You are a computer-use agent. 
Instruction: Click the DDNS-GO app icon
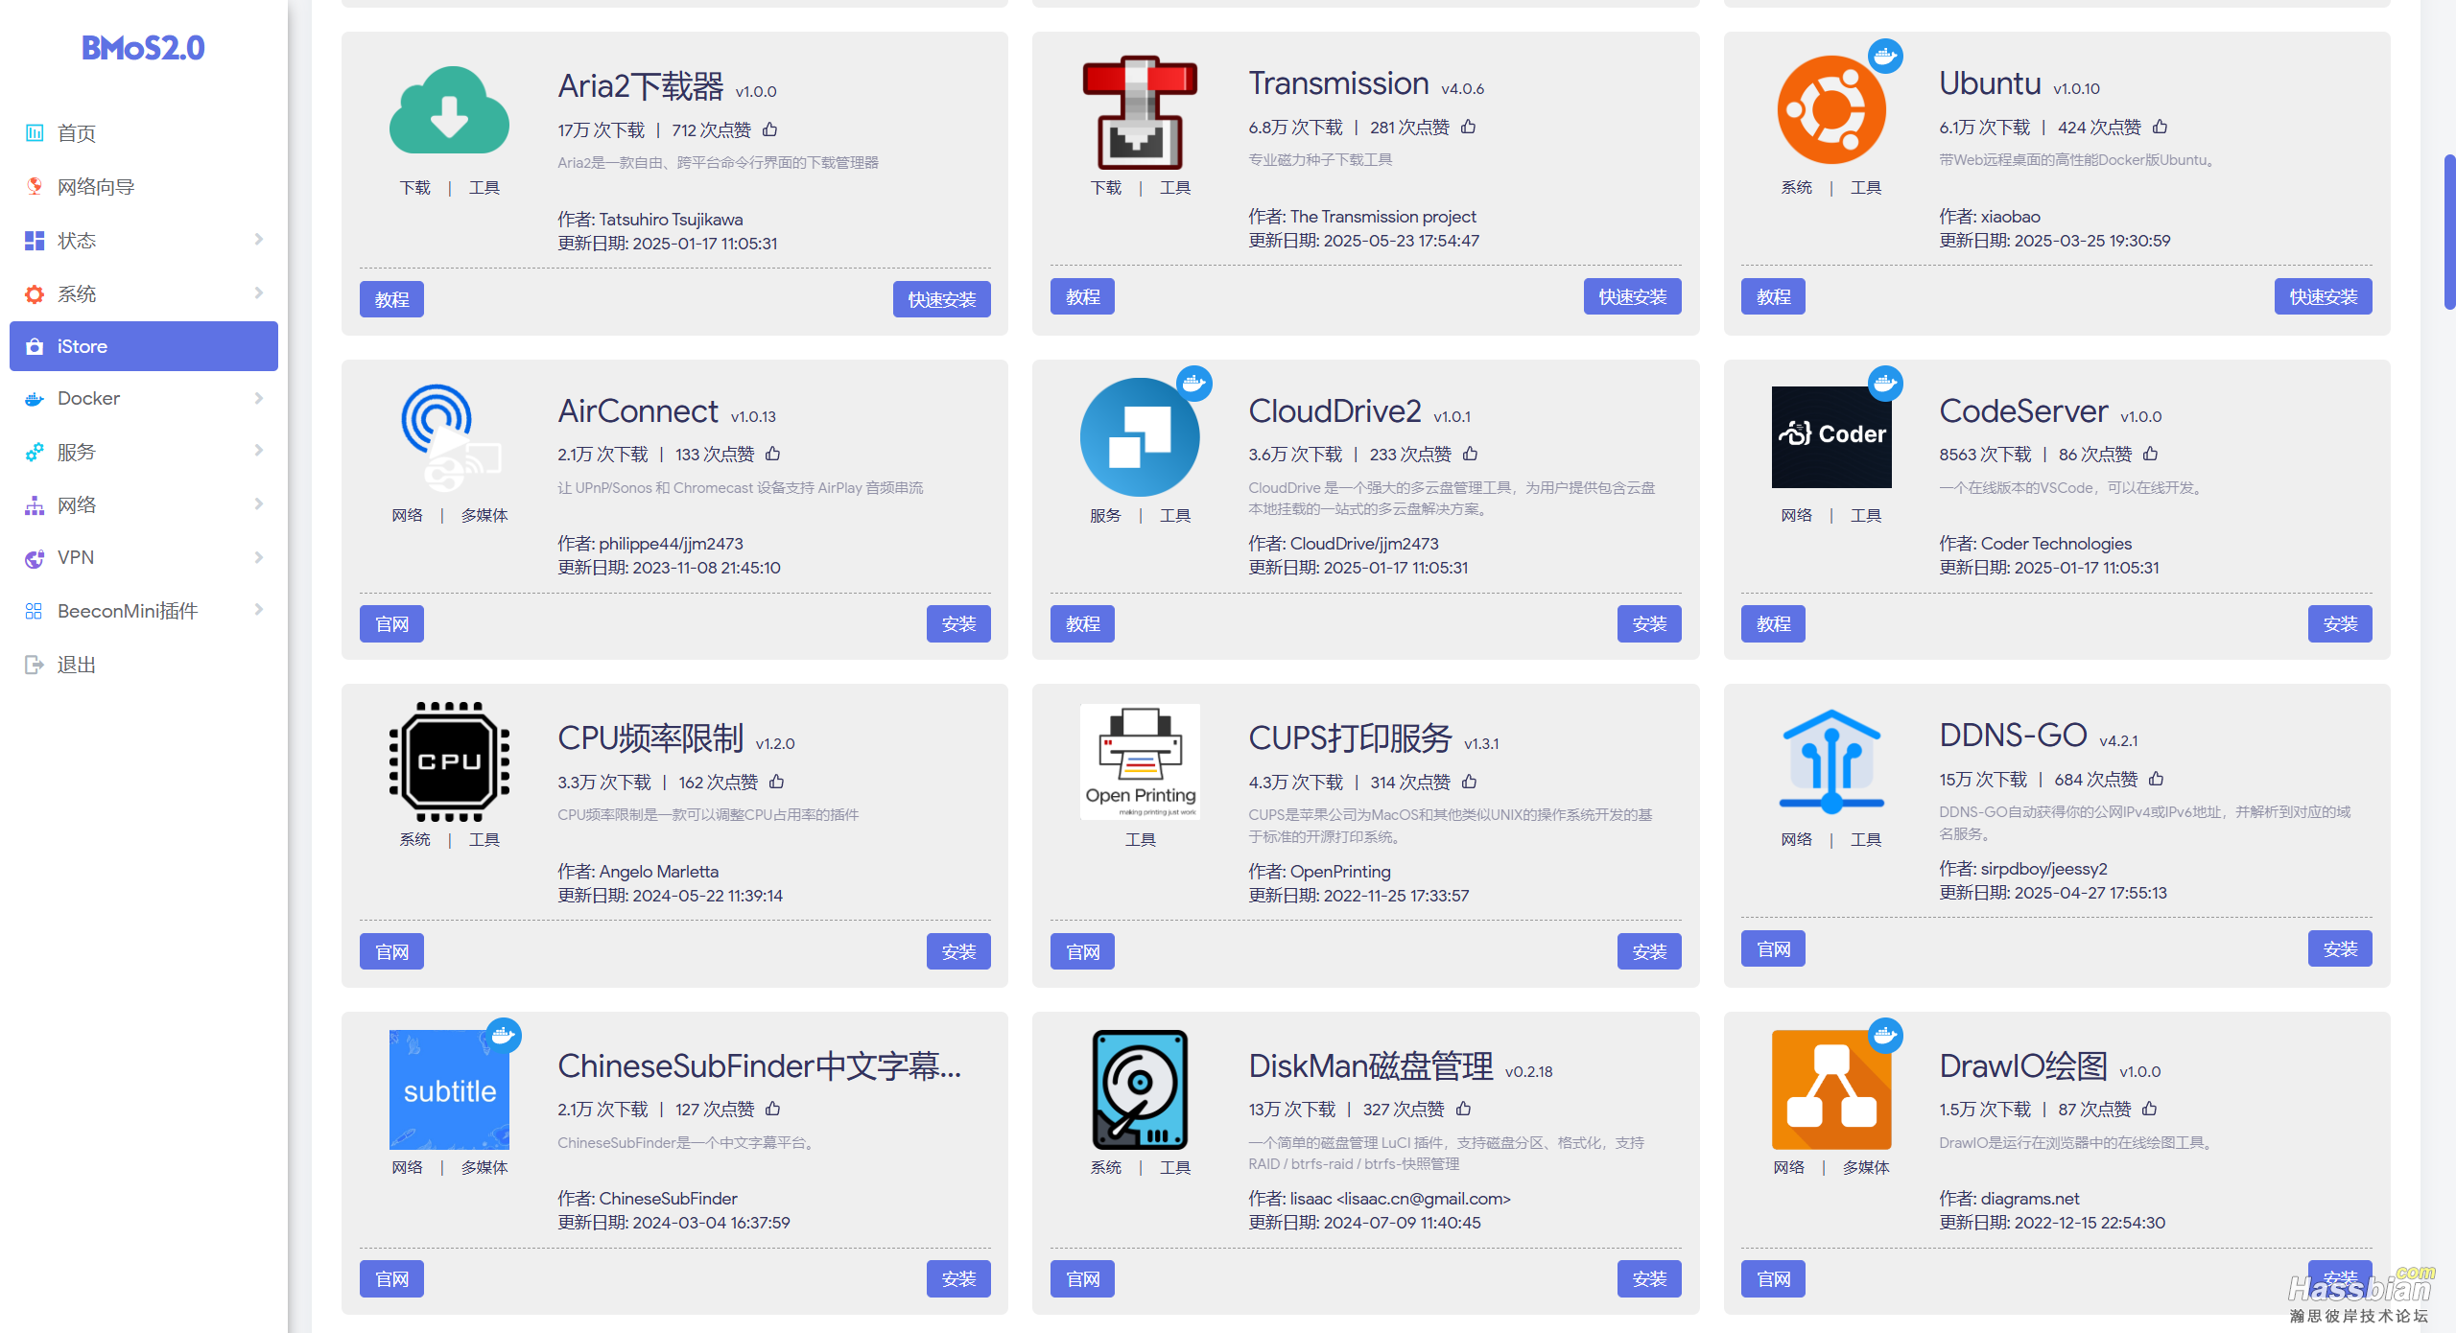tap(1830, 761)
